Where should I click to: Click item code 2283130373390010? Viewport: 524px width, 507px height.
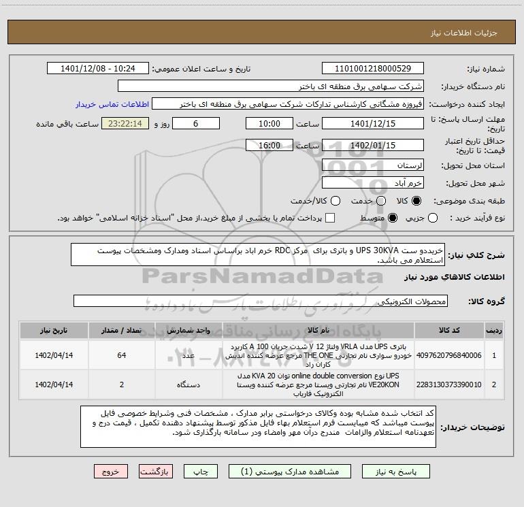pos(449,385)
